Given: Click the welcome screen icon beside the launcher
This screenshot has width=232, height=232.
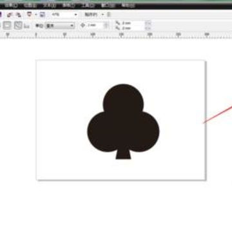Looking at the screenshot, I should coord(43,15).
